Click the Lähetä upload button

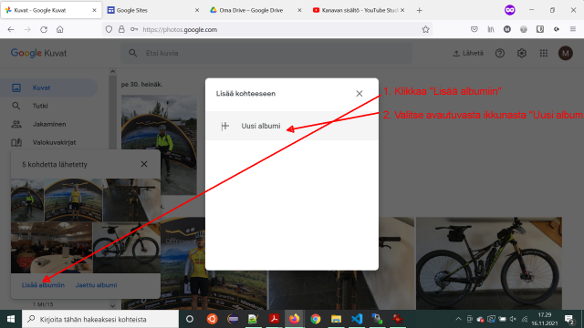[x=468, y=53]
